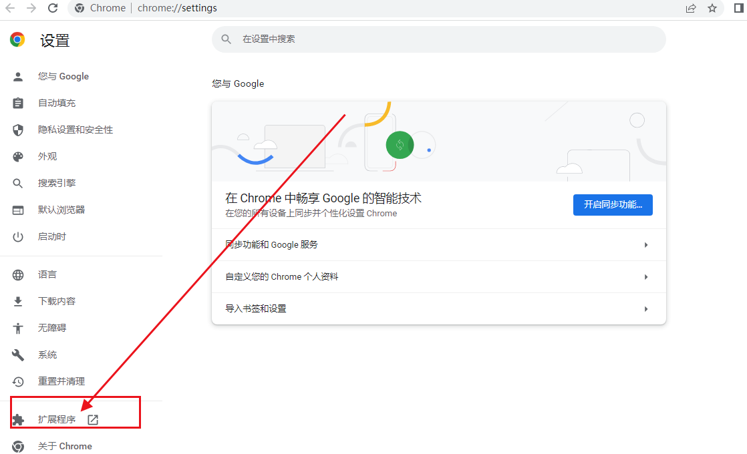Open the 自动填充 settings section
The image size is (747, 454).
pos(57,103)
